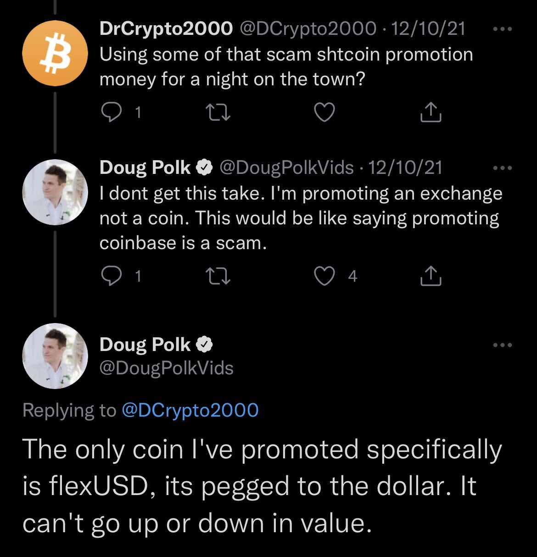Open the flexUSD main tweet text
537x557 pixels.
262,486
